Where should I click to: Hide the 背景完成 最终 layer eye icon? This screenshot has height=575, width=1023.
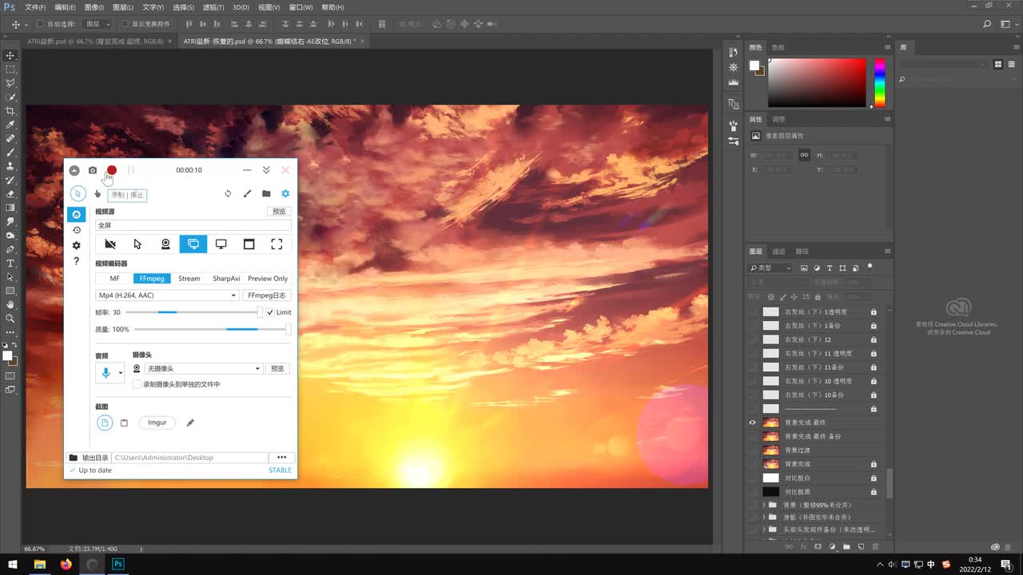[x=752, y=422]
